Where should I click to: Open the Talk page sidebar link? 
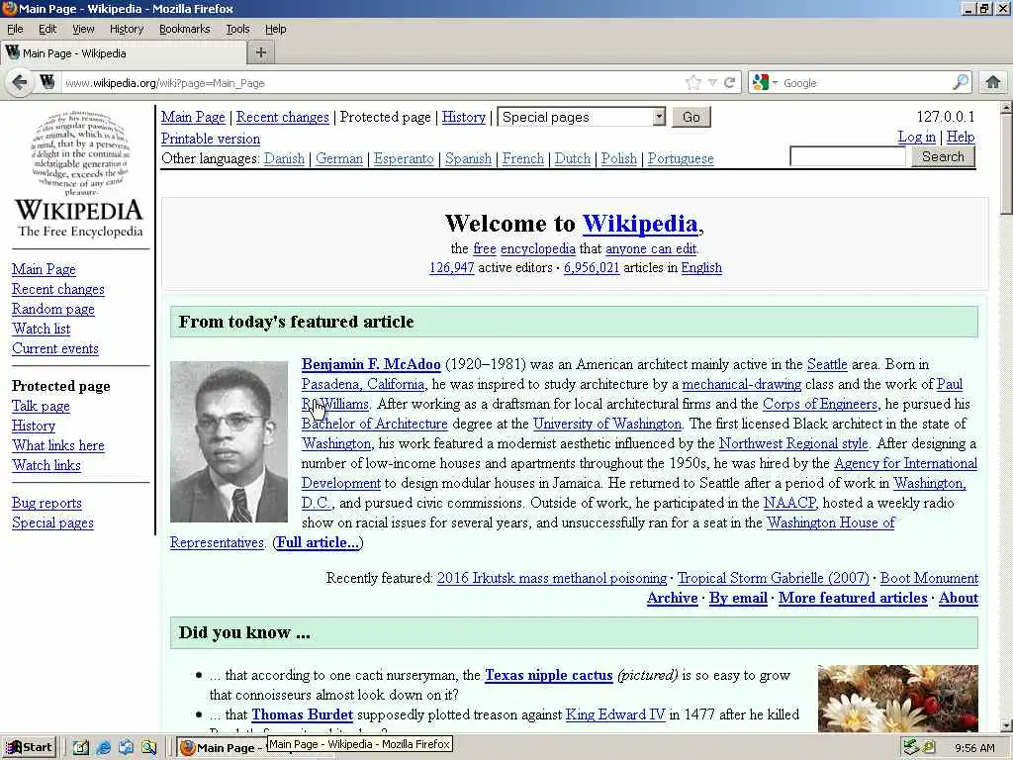pyautogui.click(x=41, y=406)
